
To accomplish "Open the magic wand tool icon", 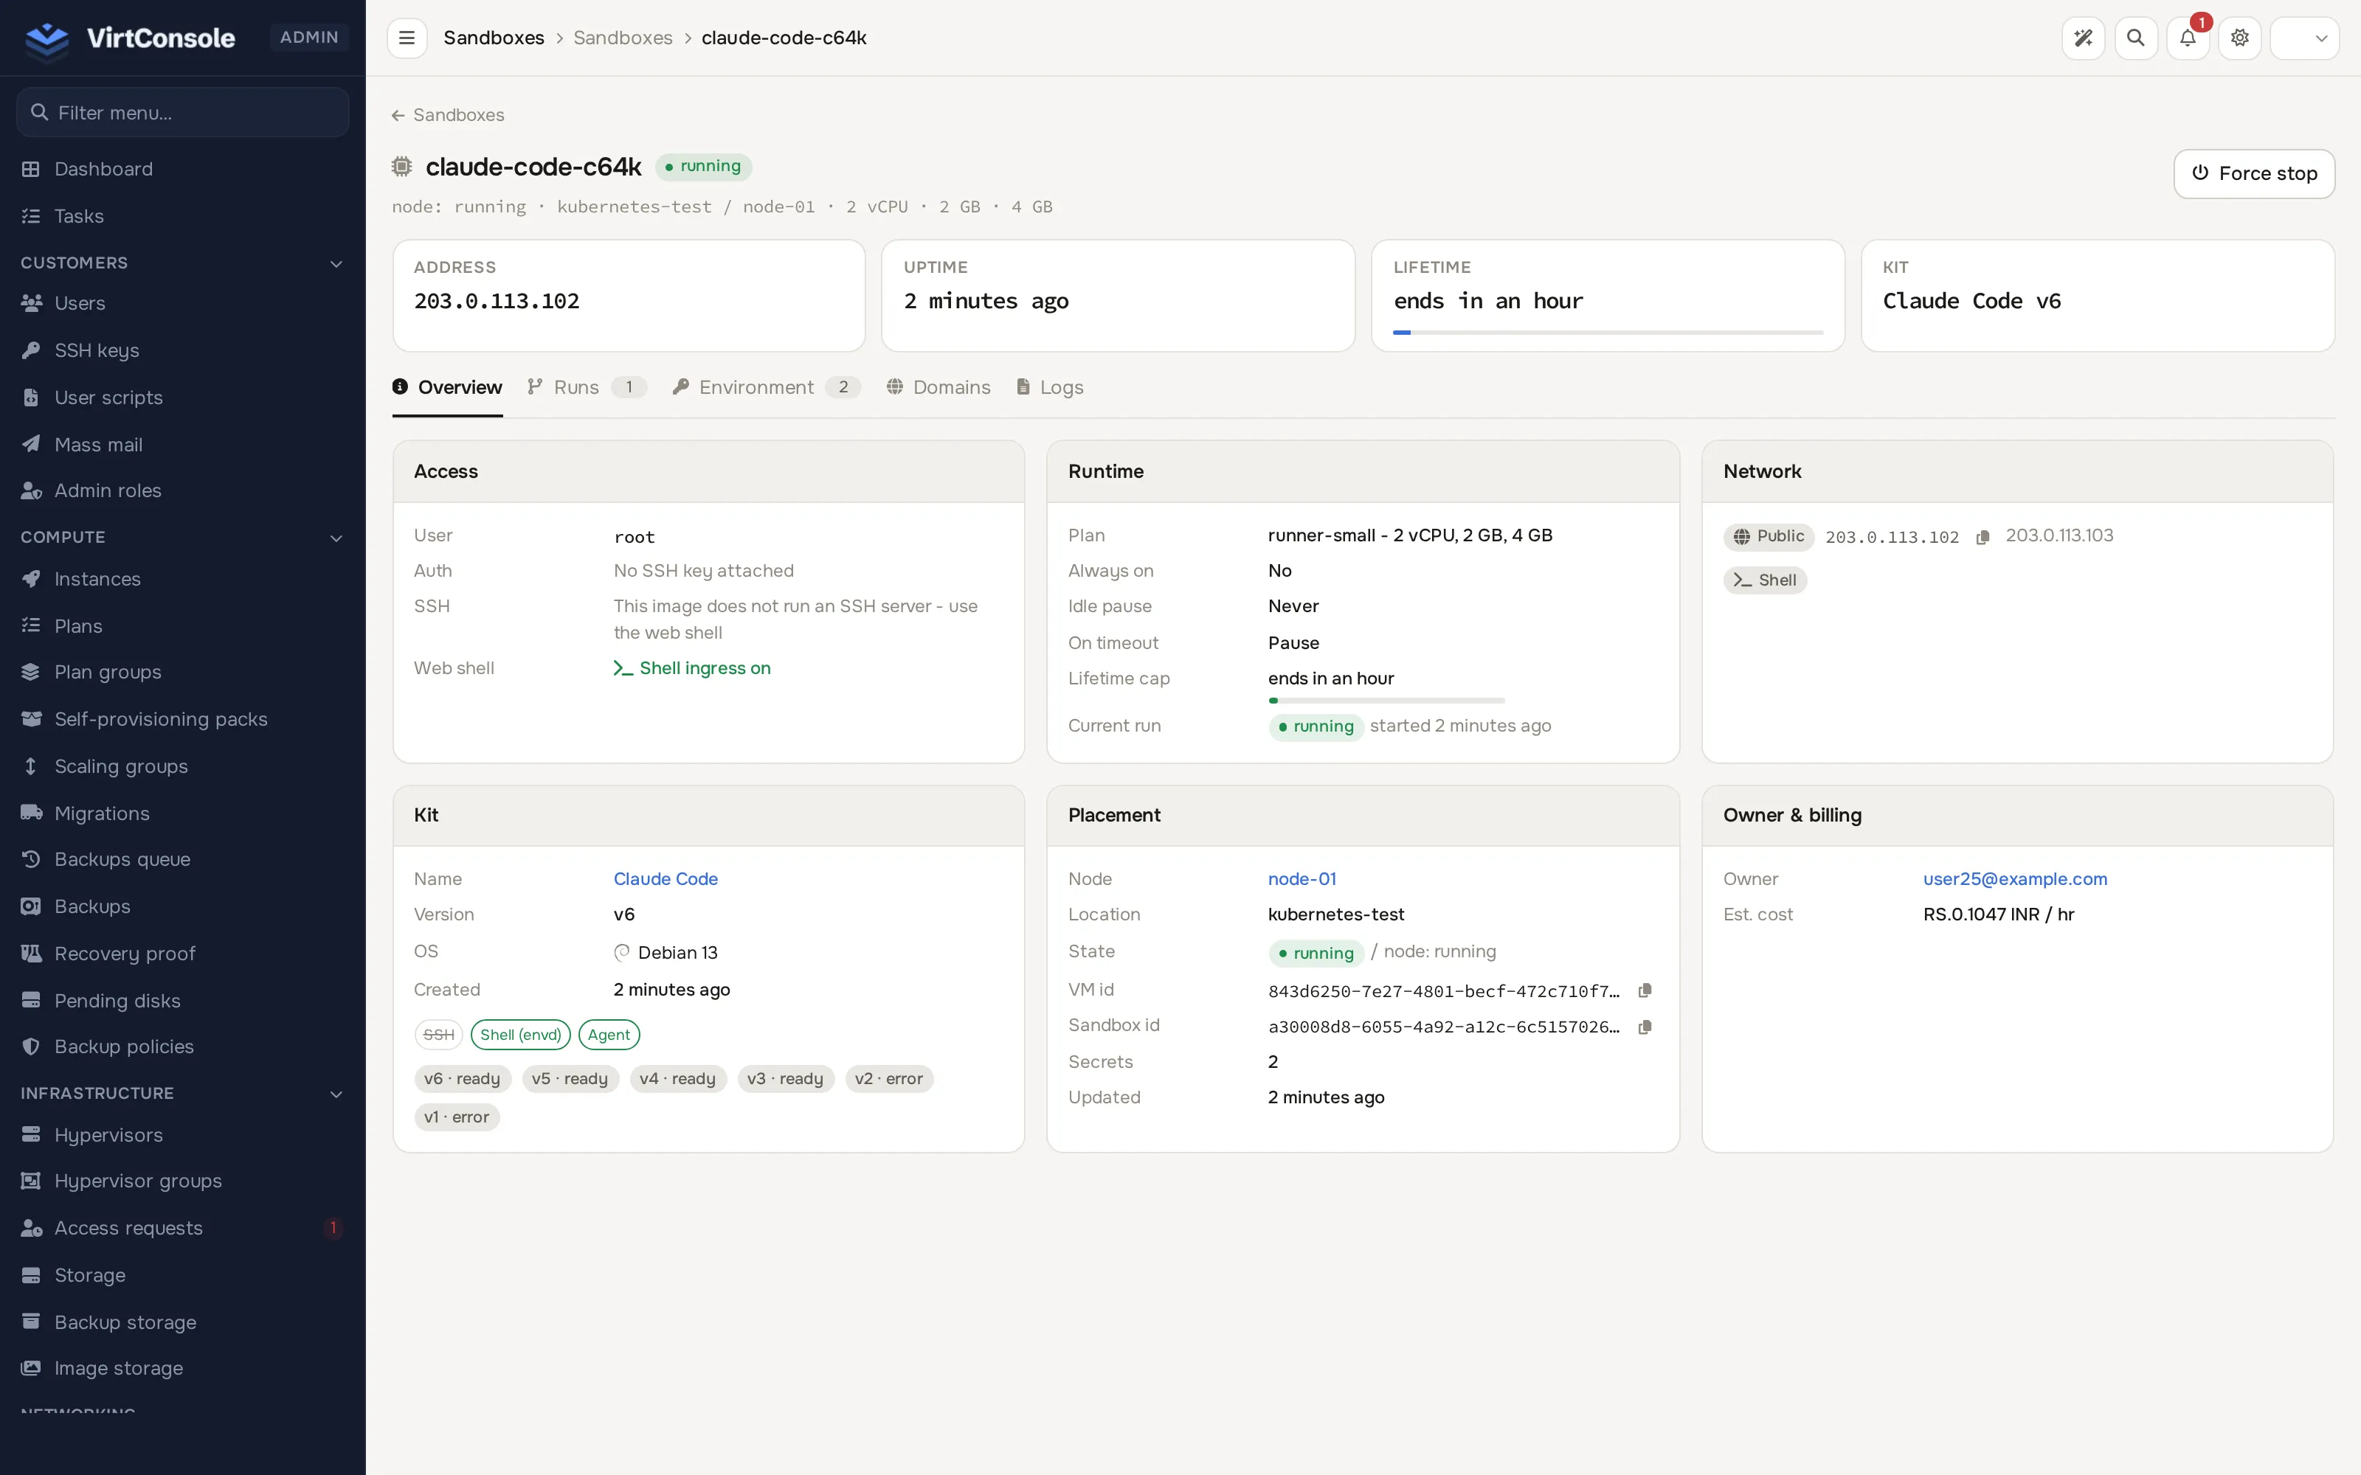I will [x=2083, y=38].
